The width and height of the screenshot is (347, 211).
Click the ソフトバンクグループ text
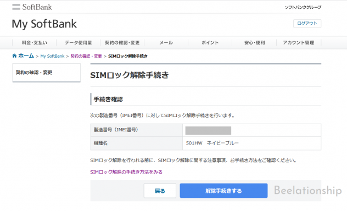click(x=303, y=7)
